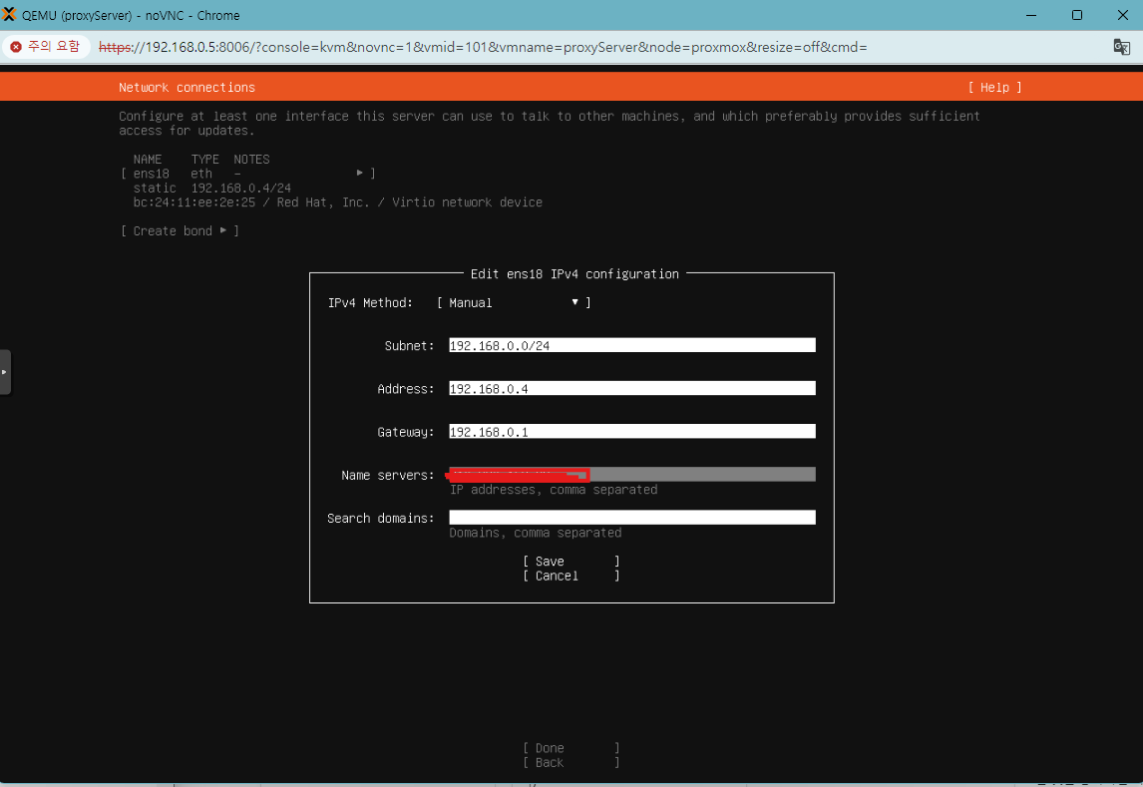Image resolution: width=1143 pixels, height=787 pixels.
Task: Click the Virtio network device MAC line
Action: (x=337, y=202)
